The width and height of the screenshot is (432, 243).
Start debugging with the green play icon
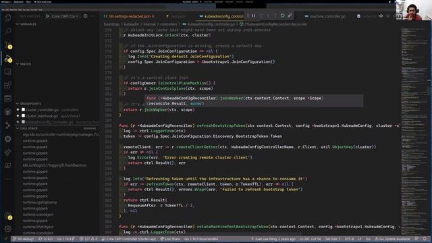(x=48, y=16)
